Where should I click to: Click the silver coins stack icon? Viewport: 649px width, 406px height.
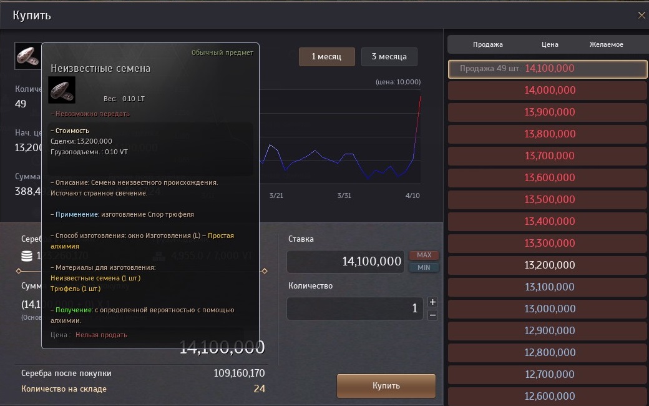point(27,256)
